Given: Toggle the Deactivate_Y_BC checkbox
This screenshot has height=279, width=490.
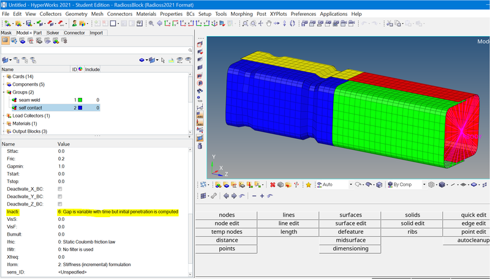Looking at the screenshot, I should click(60, 196).
